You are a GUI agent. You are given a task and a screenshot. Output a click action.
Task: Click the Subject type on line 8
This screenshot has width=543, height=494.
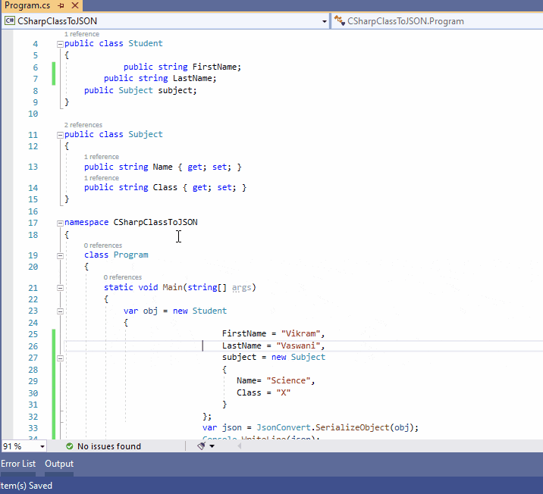(136, 90)
